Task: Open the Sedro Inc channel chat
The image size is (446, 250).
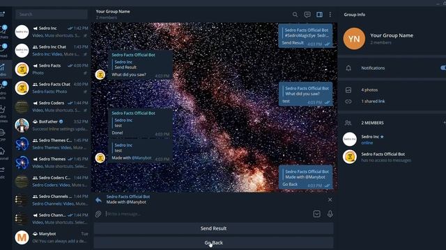Action: 52,32
